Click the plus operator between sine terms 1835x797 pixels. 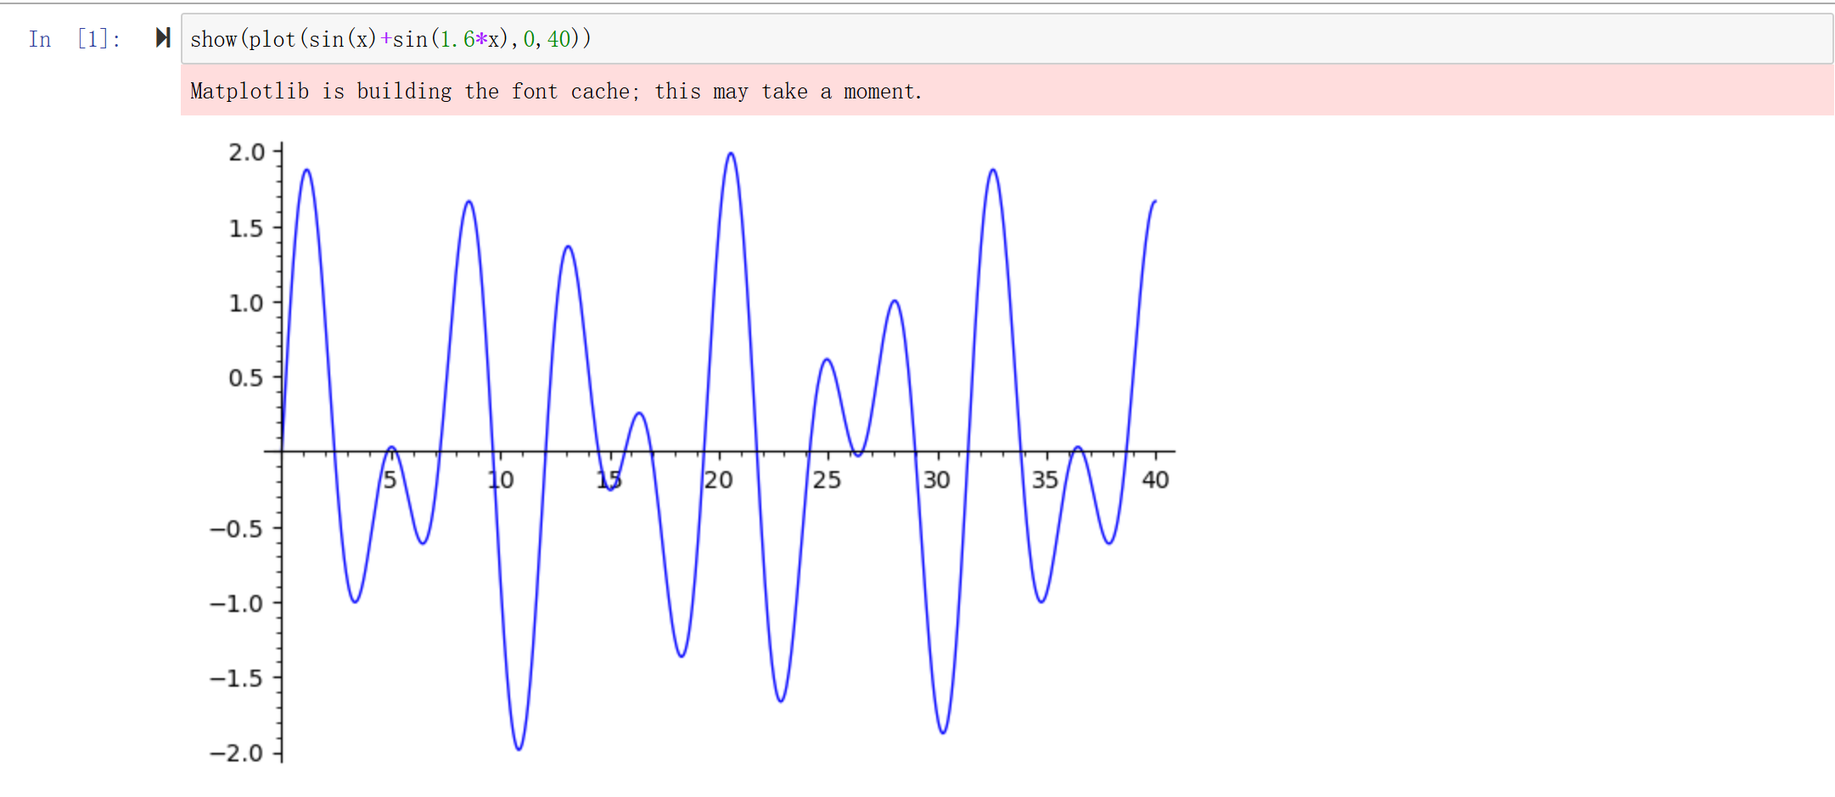click(x=387, y=38)
